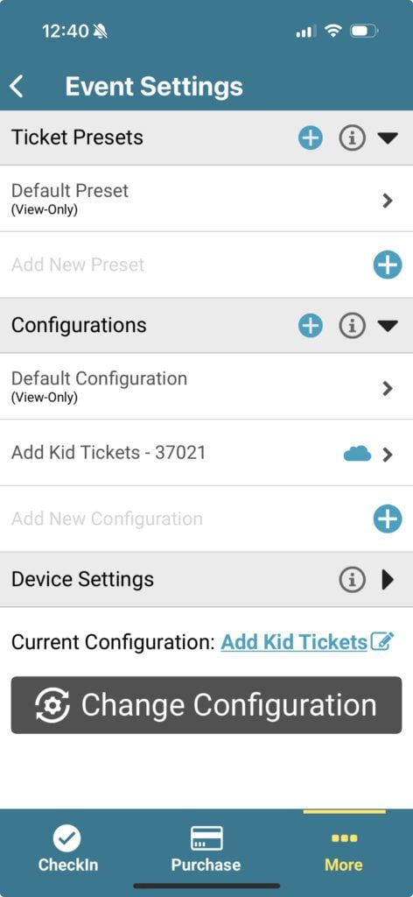
Task: Follow the Add Kid Tickets link
Action: (x=294, y=642)
